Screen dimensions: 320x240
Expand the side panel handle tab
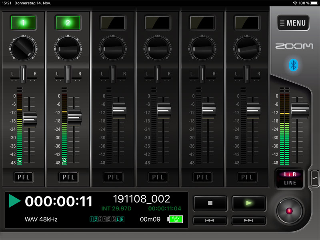coord(315,178)
